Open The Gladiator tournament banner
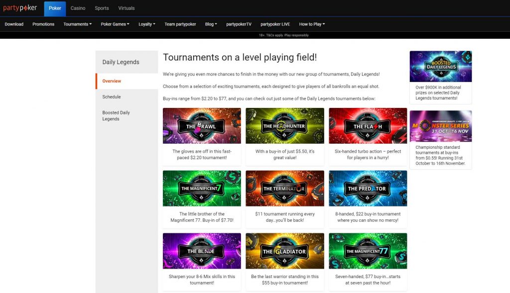 pyautogui.click(x=284, y=251)
